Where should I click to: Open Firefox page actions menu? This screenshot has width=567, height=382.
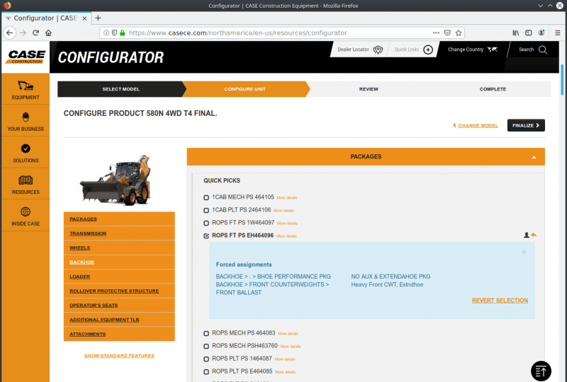point(436,33)
